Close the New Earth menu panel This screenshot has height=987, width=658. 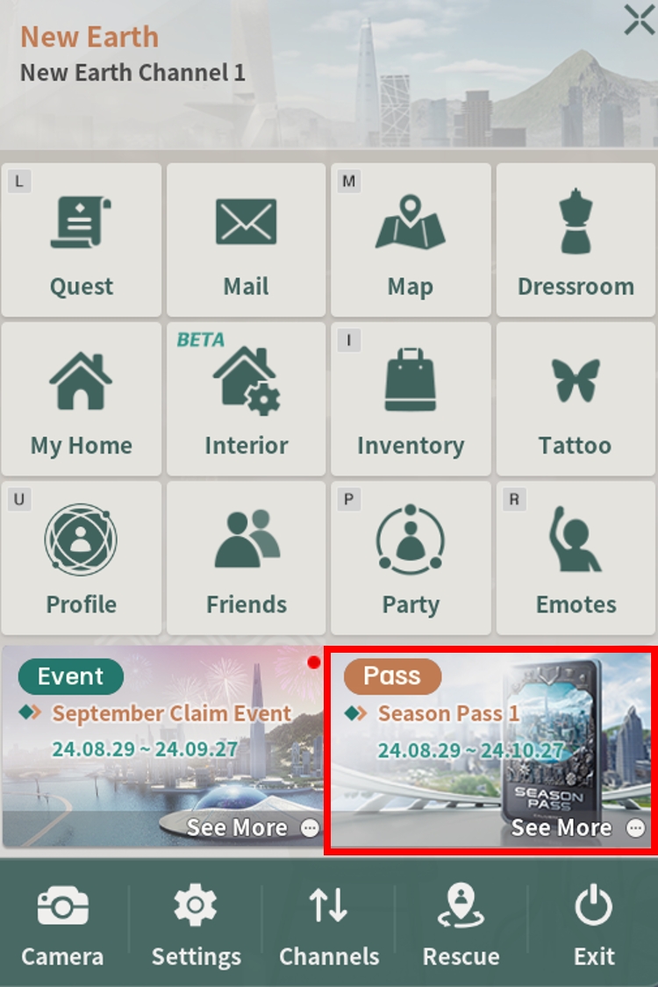[x=639, y=19]
